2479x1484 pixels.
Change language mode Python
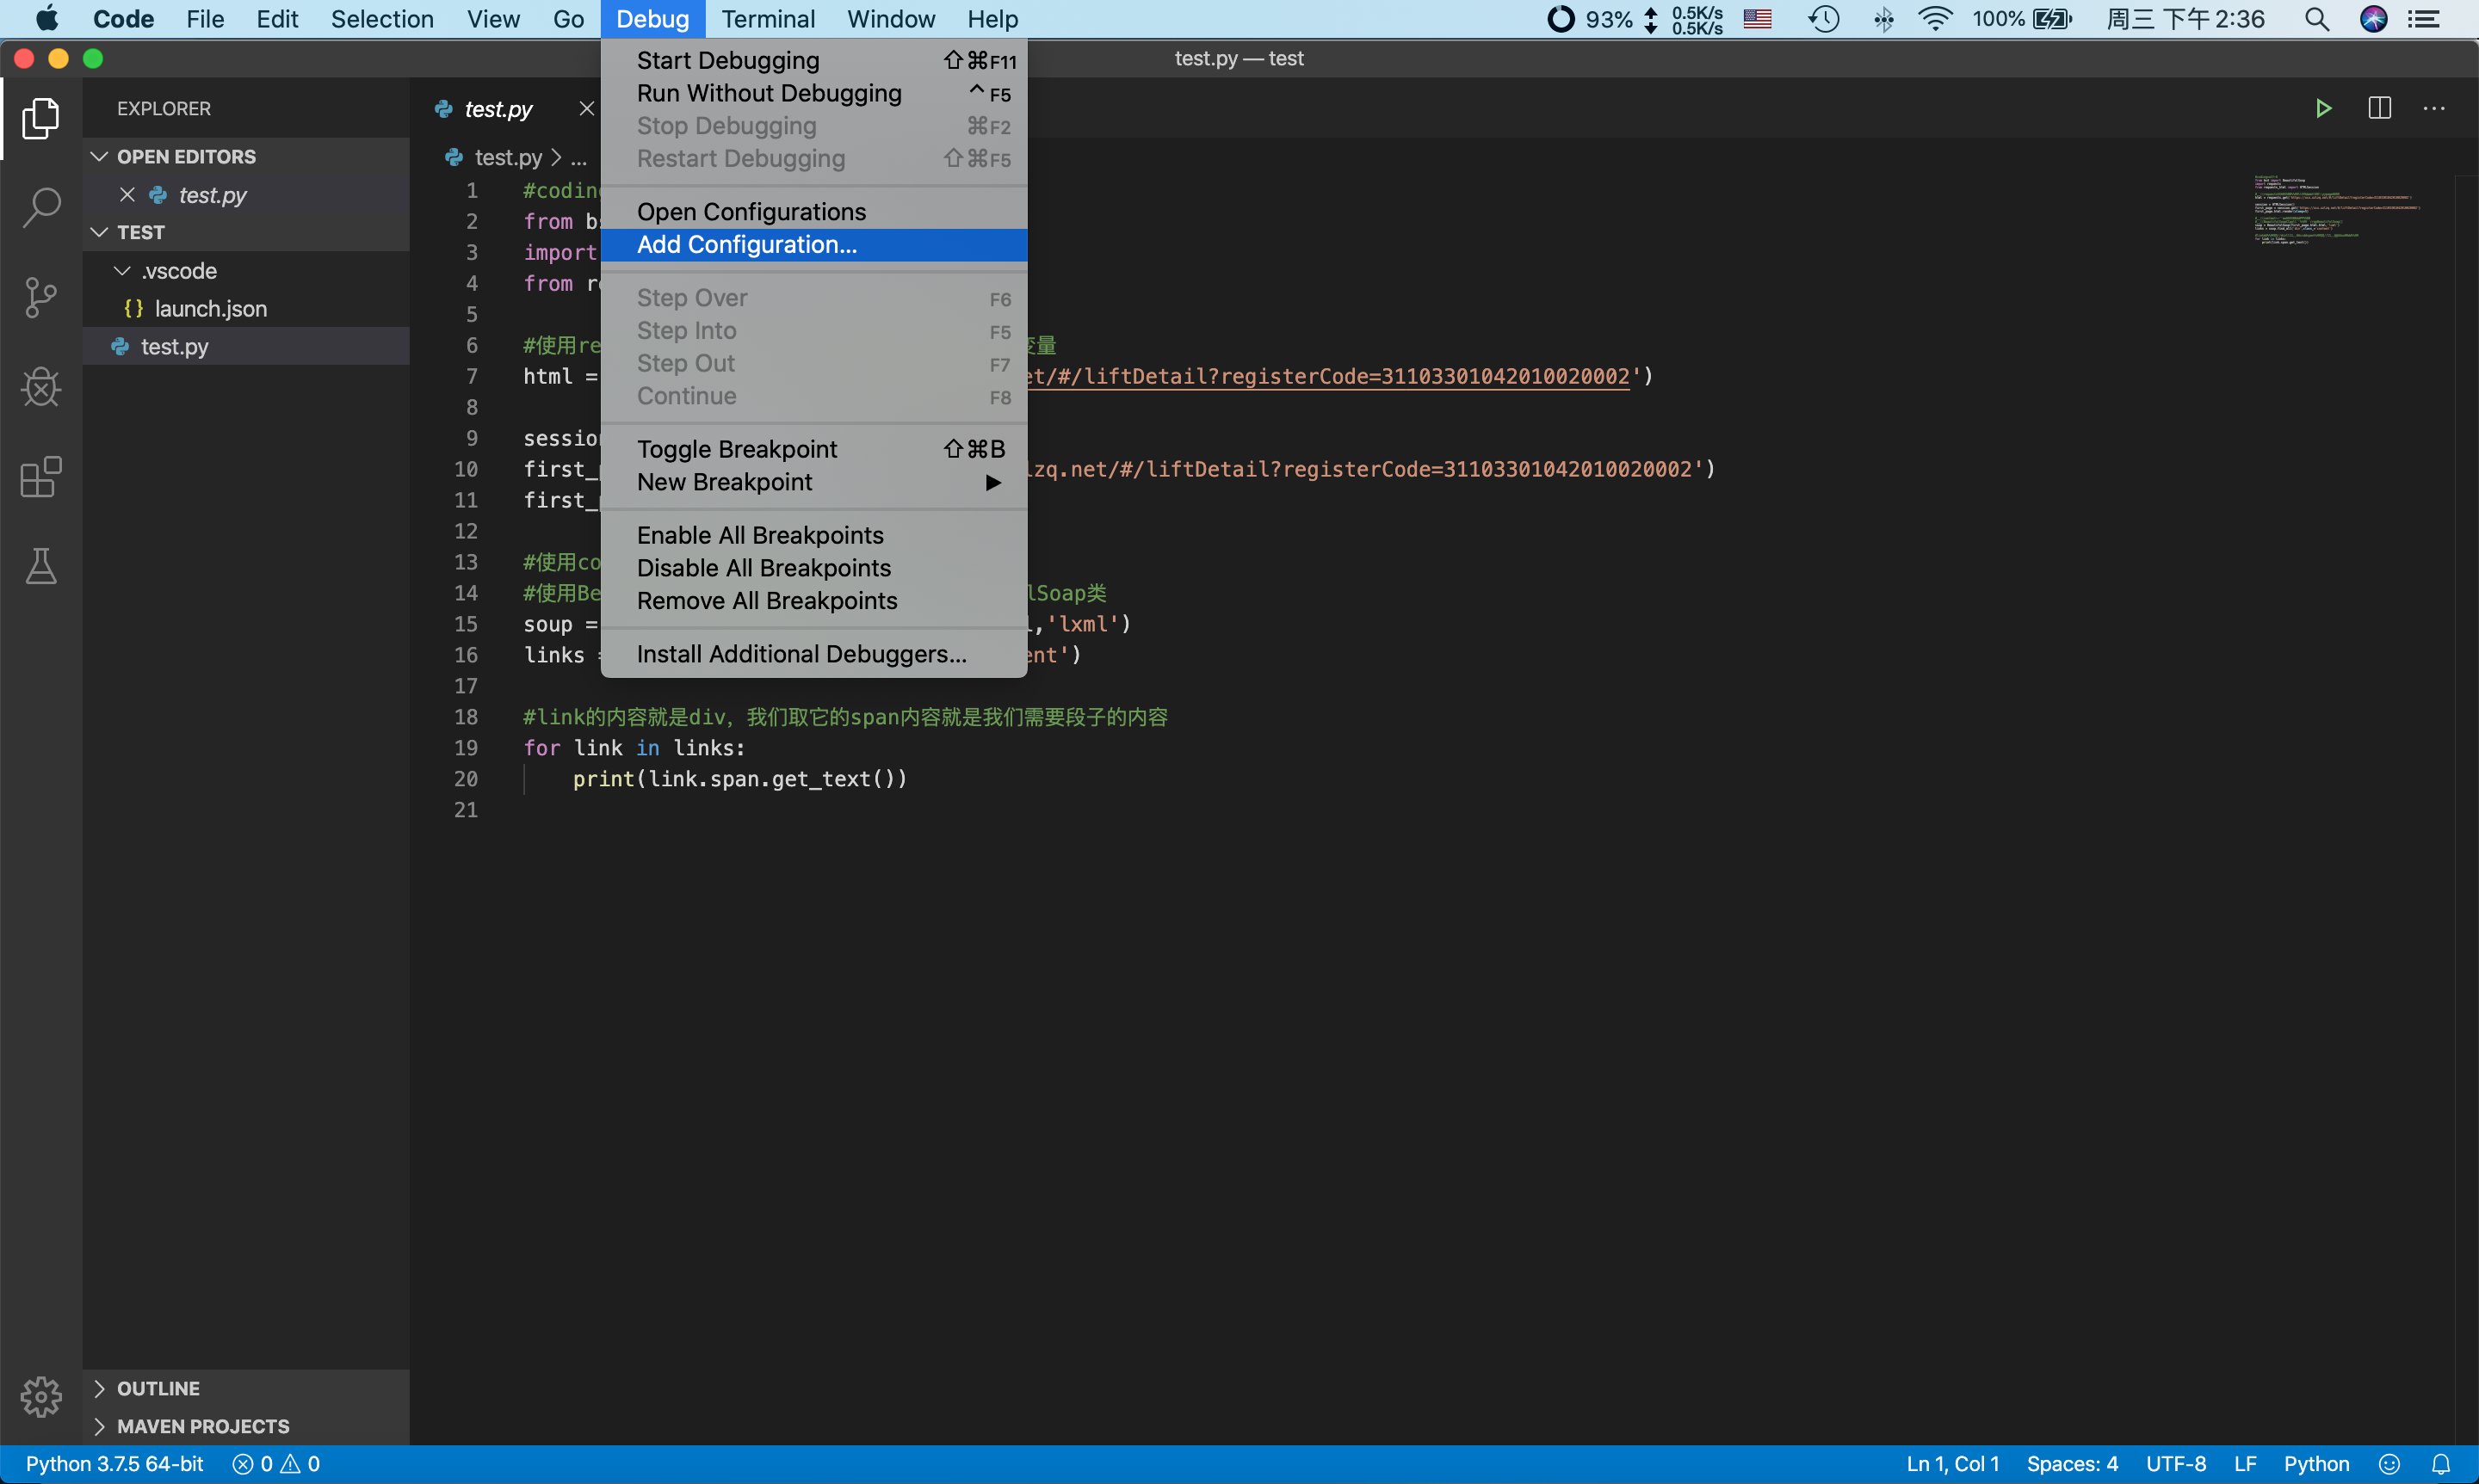click(x=2316, y=1464)
